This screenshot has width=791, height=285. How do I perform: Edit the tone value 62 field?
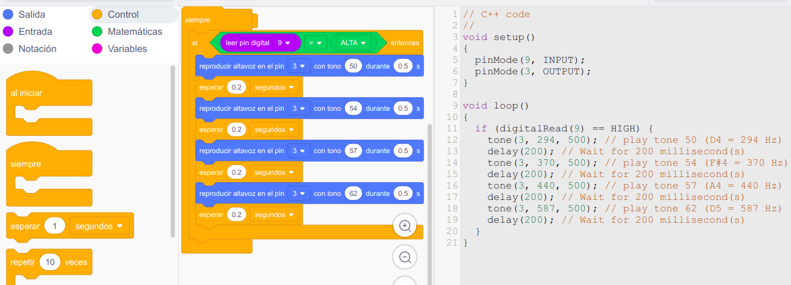tap(353, 194)
